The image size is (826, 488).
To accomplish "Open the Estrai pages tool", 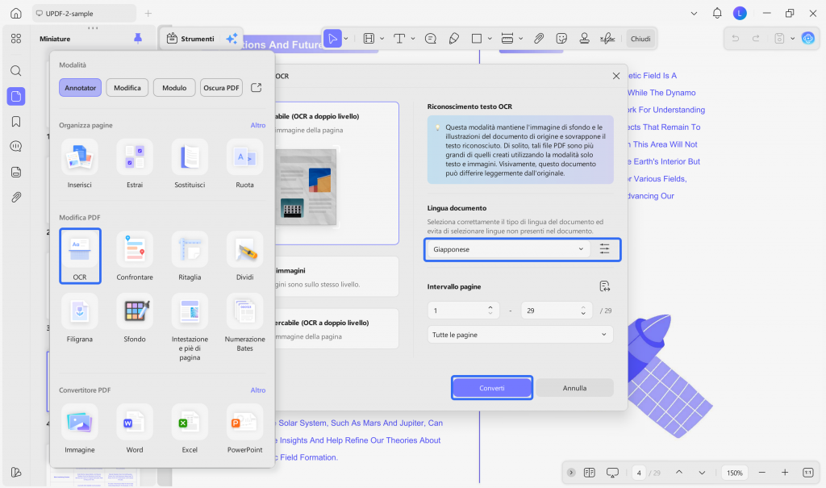I will [x=135, y=164].
